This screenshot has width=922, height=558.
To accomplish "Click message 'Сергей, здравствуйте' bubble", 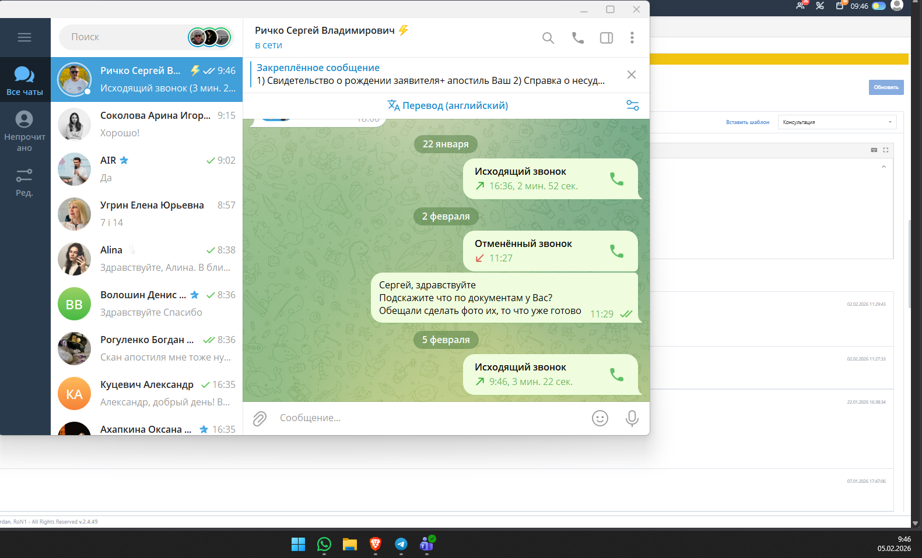I will 505,298.
